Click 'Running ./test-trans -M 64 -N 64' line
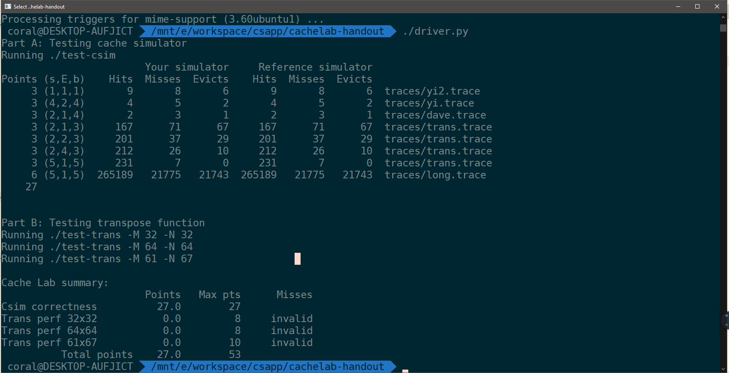The image size is (729, 373). coord(97,247)
